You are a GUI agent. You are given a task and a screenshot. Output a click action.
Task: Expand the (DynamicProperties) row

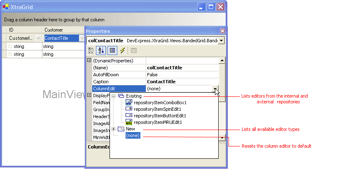click(x=89, y=60)
